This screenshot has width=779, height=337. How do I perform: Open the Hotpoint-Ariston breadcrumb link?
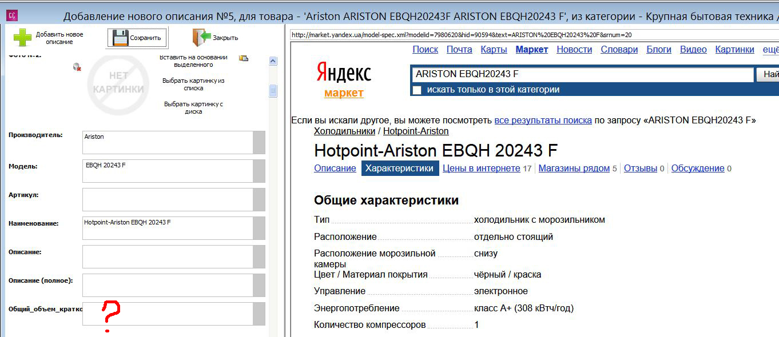coord(416,131)
